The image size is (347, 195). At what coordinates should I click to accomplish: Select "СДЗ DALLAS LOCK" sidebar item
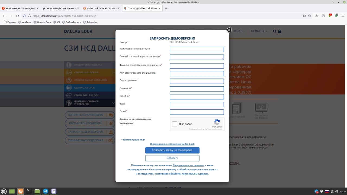(x=90, y=88)
